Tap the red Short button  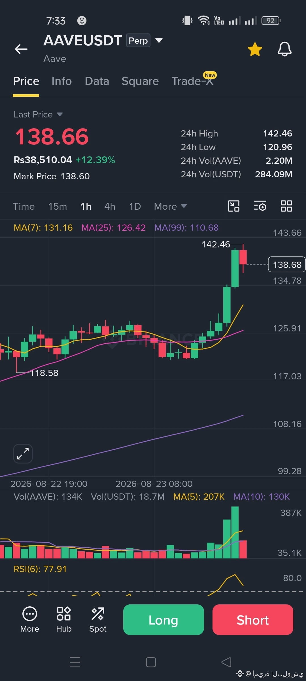pos(253,620)
